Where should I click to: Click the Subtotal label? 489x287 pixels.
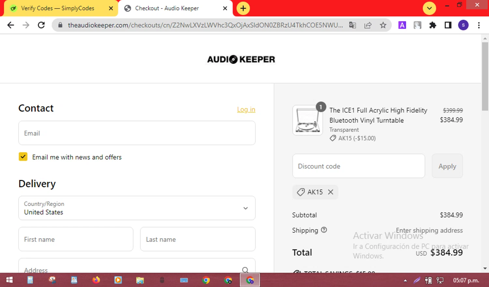[304, 215]
